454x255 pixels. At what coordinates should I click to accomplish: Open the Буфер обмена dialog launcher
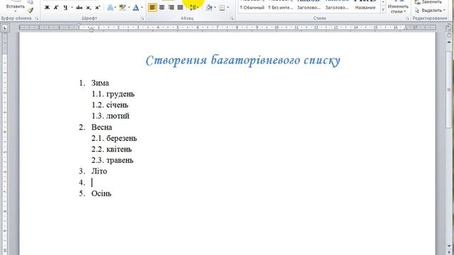(37, 18)
